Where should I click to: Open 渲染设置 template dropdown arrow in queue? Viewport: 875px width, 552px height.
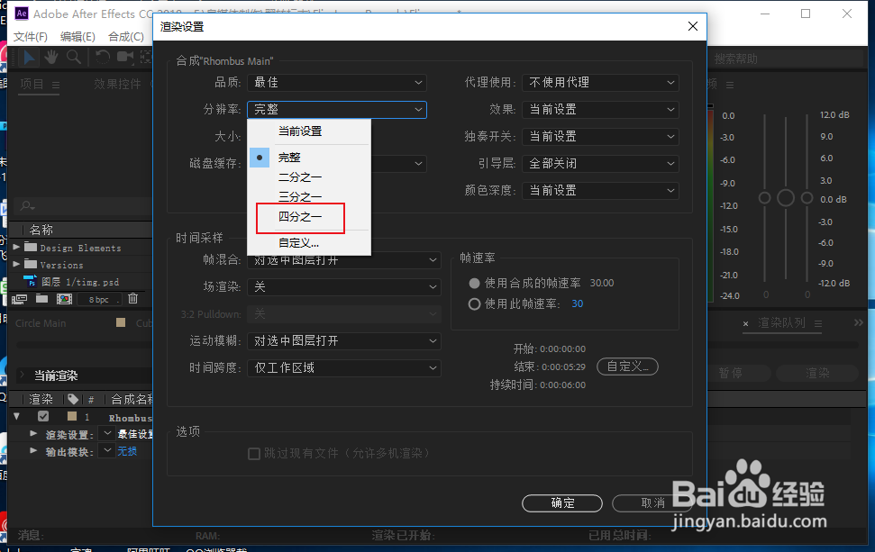click(107, 433)
